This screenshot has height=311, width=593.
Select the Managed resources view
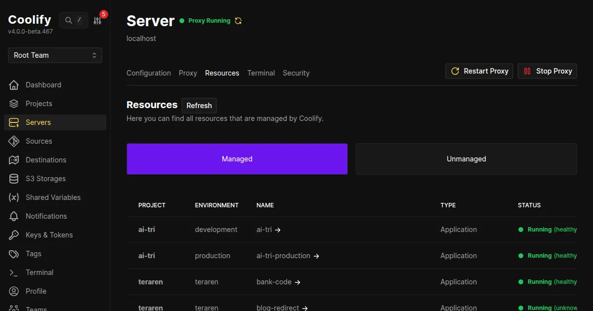[237, 159]
